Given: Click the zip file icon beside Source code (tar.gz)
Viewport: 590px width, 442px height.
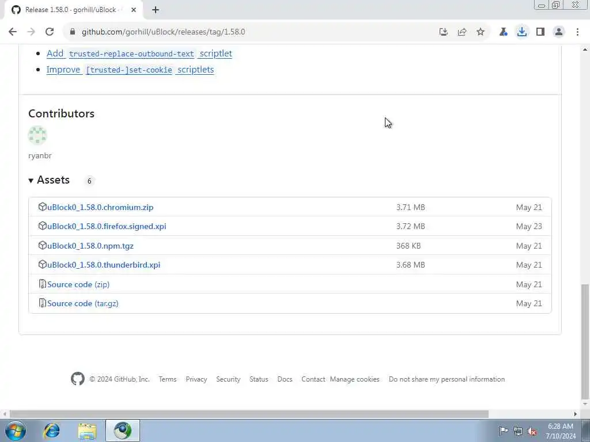Looking at the screenshot, I should point(43,303).
